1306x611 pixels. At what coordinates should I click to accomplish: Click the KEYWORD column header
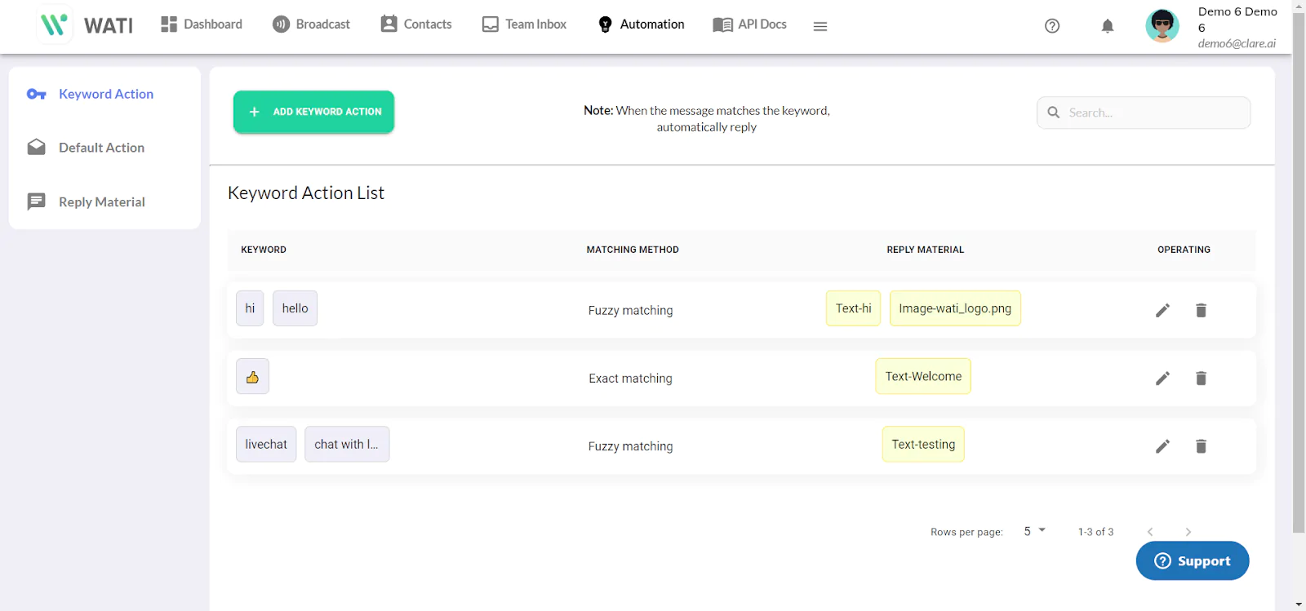coord(264,250)
